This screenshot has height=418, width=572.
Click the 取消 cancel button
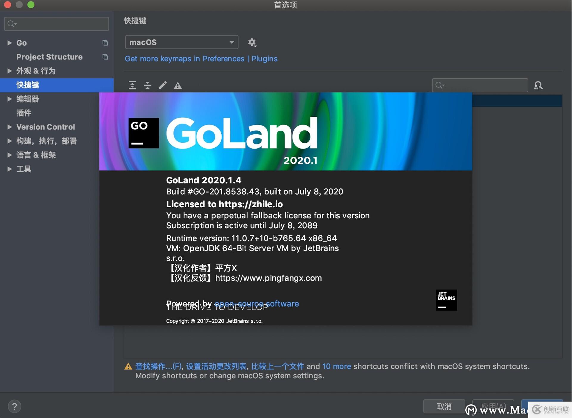tap(444, 406)
